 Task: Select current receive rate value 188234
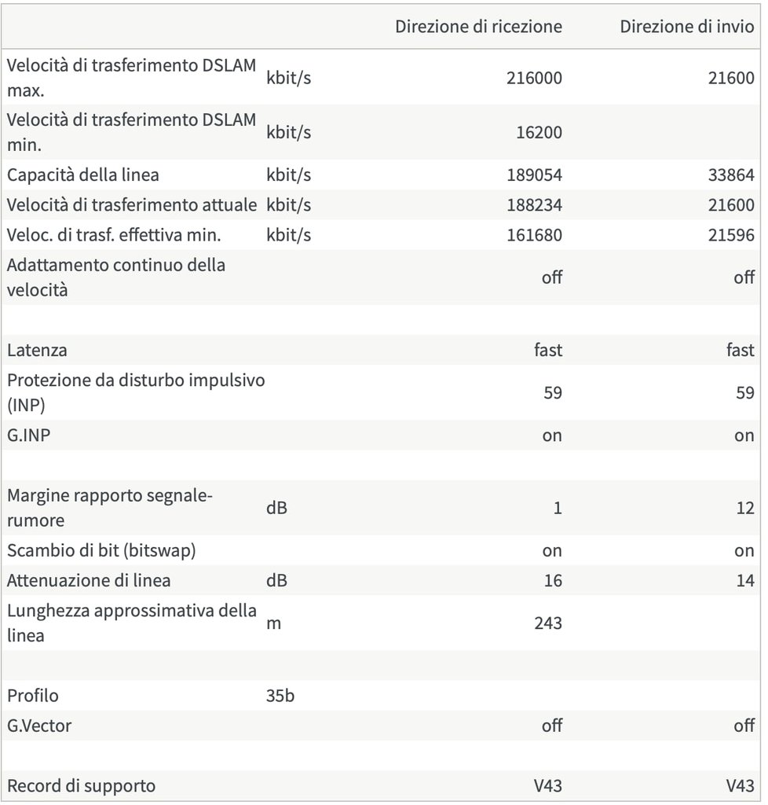[535, 204]
